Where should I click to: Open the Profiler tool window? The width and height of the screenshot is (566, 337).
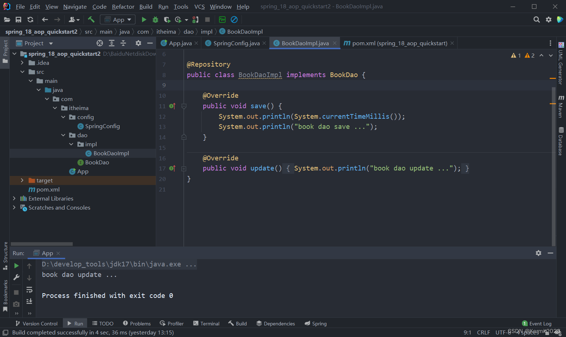(x=172, y=324)
